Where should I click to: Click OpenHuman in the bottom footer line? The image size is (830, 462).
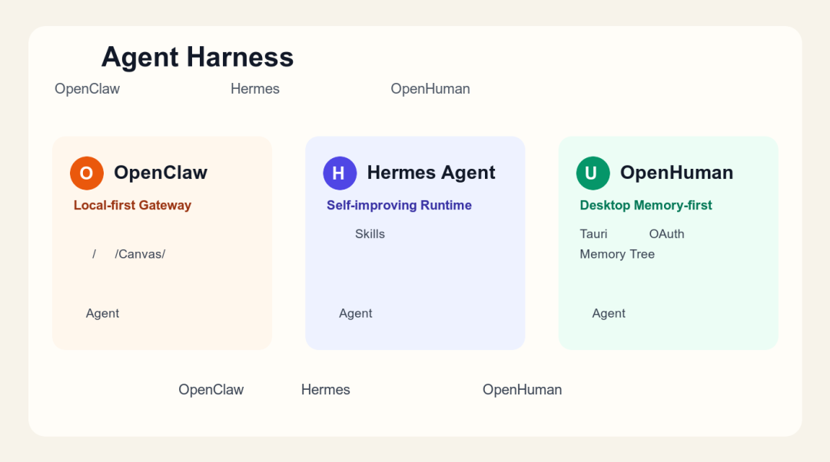522,390
